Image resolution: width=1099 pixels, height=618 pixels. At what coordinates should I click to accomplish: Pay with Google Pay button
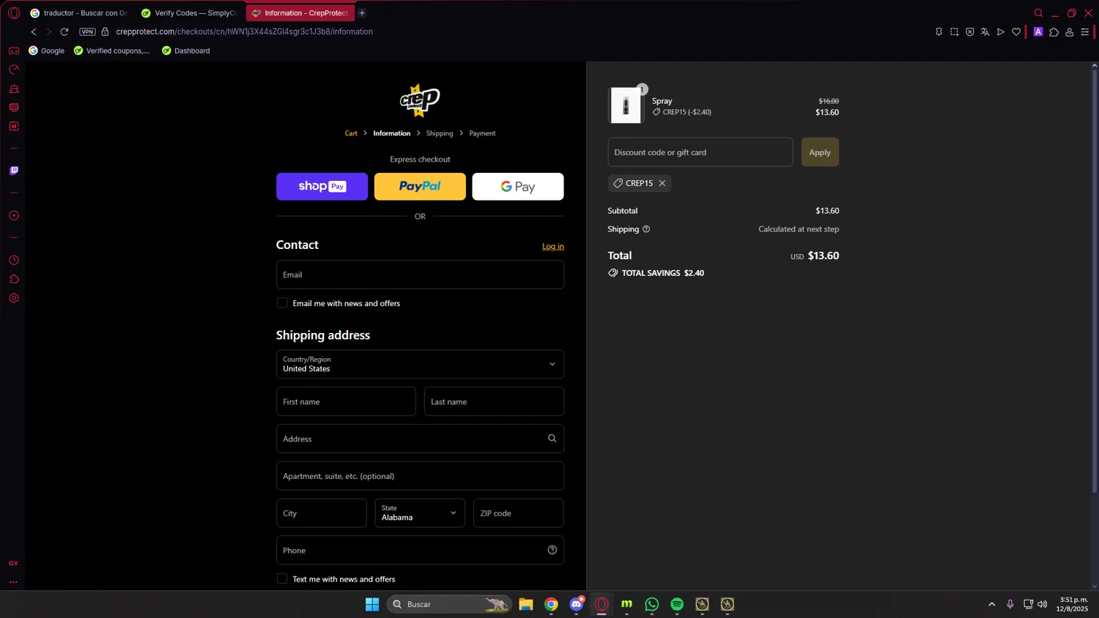518,187
